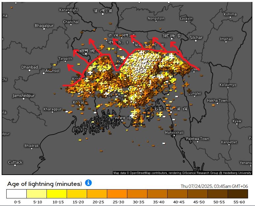Click the Silchar city label
255x206 pixels.
coord(196,38)
